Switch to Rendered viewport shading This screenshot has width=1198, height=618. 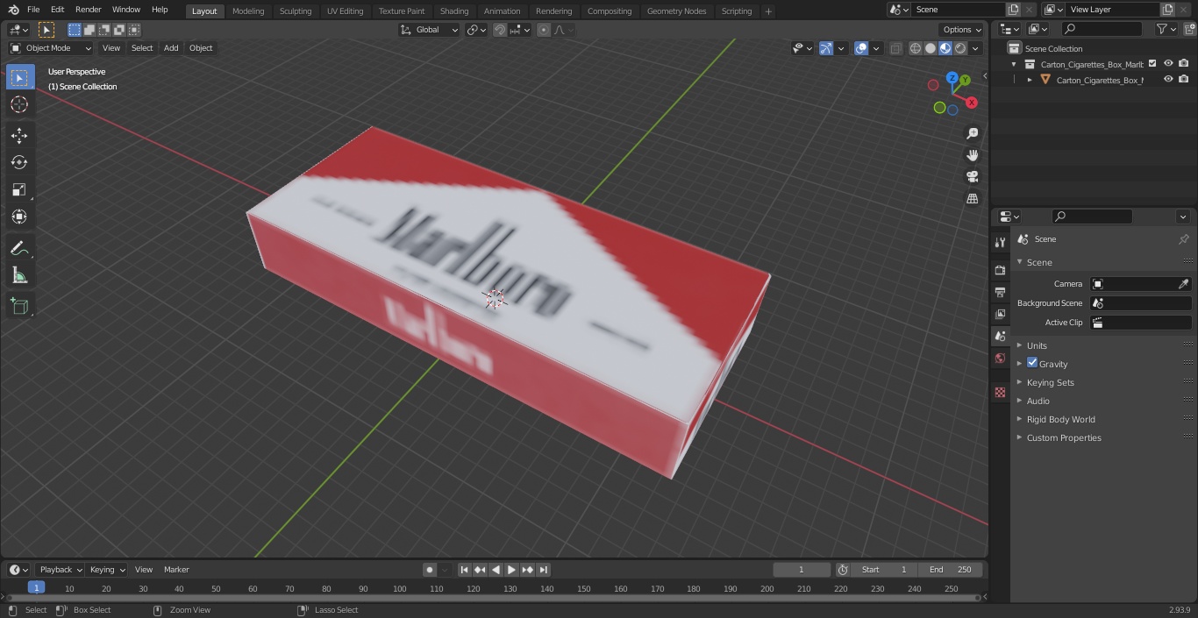point(960,48)
